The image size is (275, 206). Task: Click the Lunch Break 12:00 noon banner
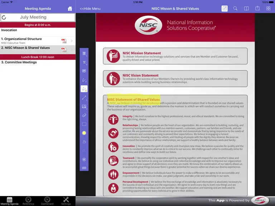[x=38, y=57]
